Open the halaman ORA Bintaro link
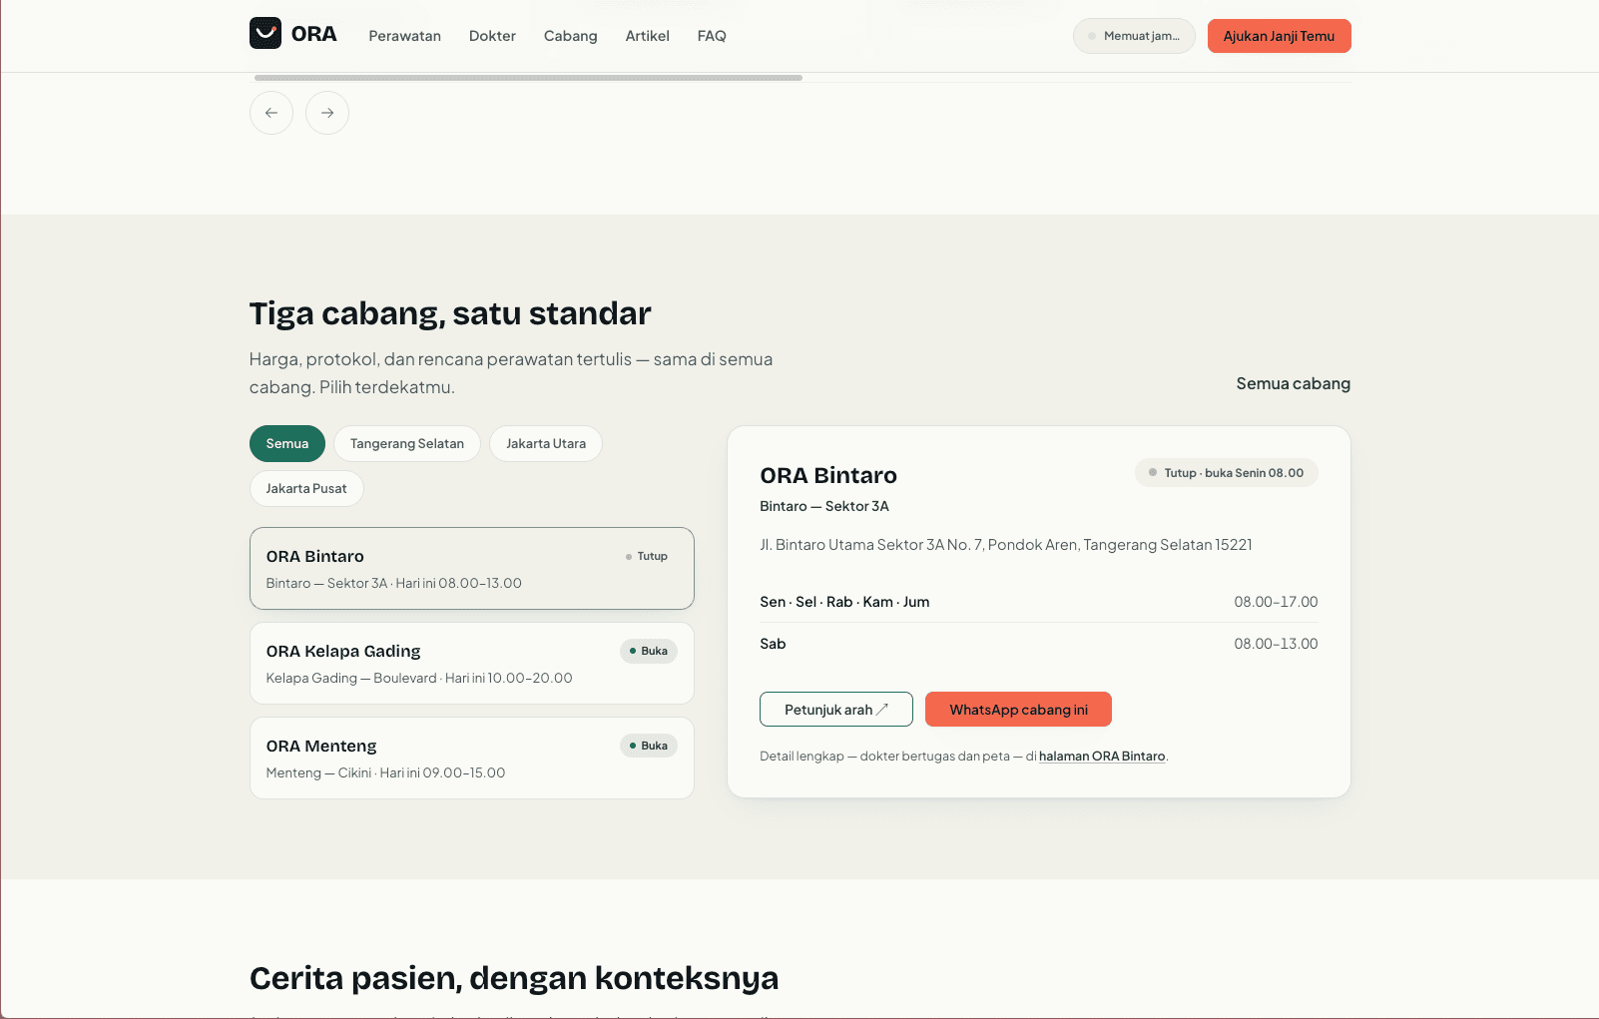 tap(1102, 757)
